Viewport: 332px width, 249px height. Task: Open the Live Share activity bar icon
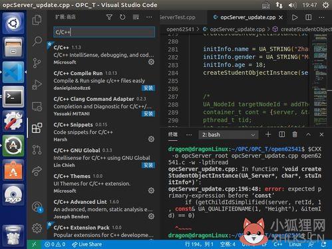point(37,171)
